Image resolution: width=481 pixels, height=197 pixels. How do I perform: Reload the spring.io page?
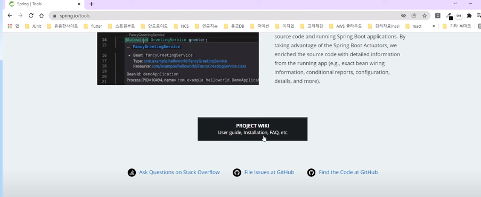(x=31, y=15)
